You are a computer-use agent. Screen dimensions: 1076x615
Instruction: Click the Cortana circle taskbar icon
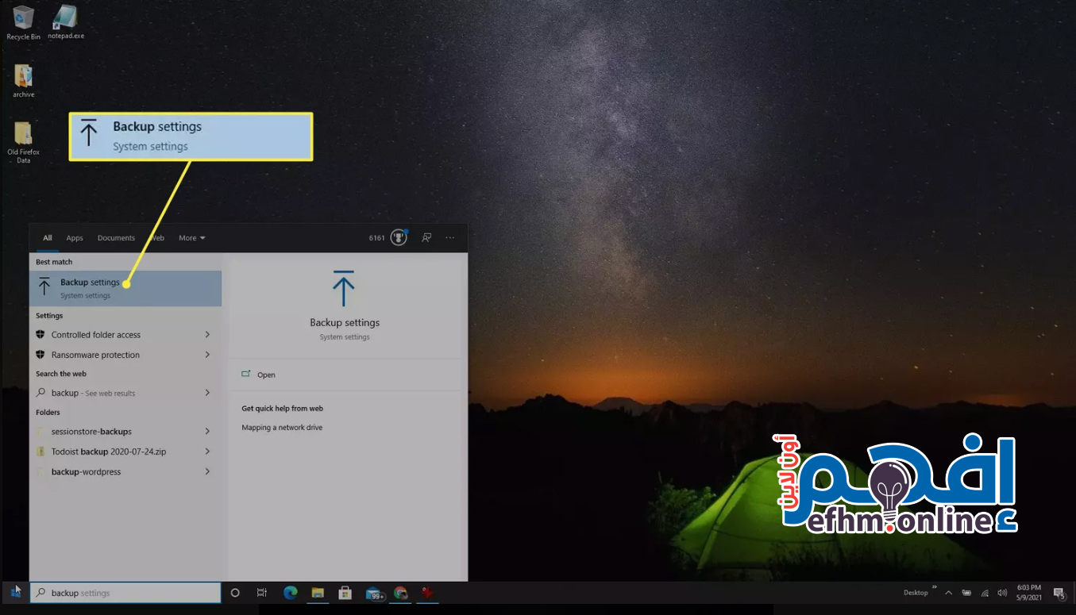click(x=235, y=593)
